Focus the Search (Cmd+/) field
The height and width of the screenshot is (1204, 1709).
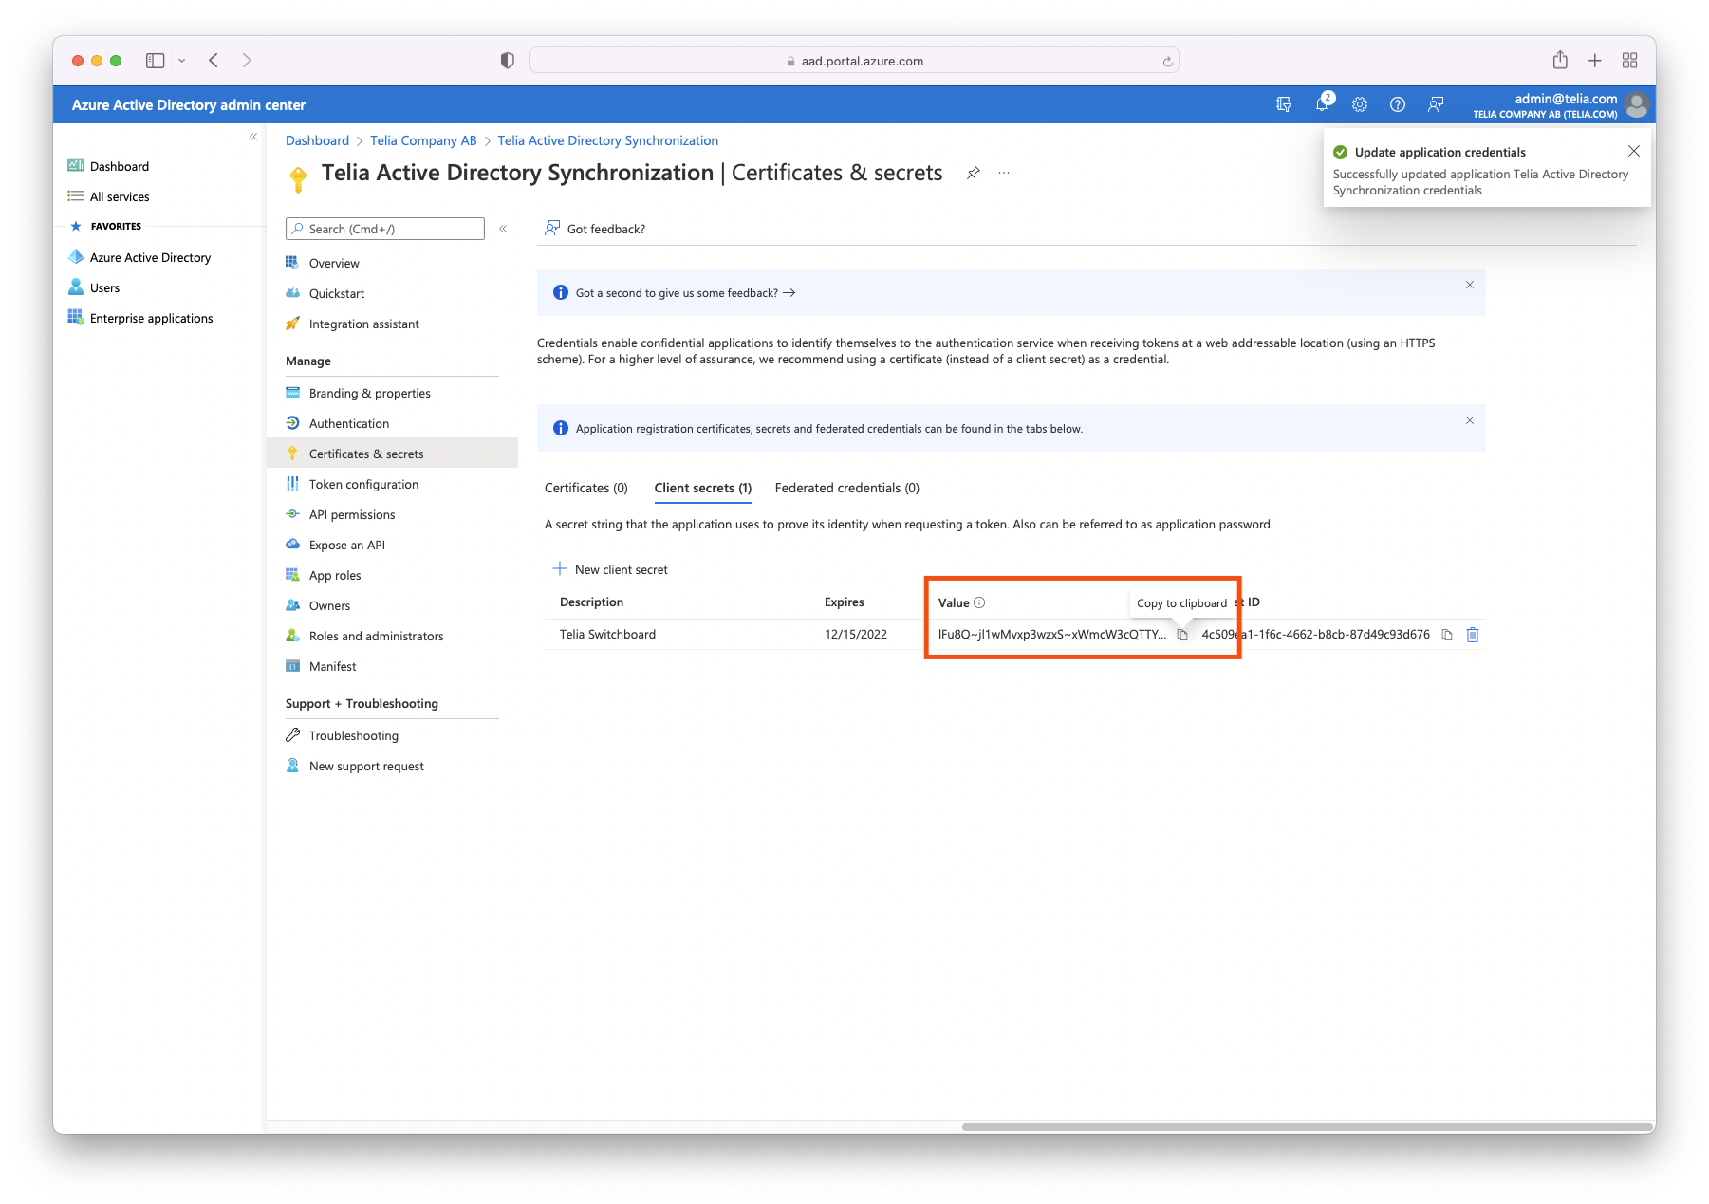click(385, 229)
